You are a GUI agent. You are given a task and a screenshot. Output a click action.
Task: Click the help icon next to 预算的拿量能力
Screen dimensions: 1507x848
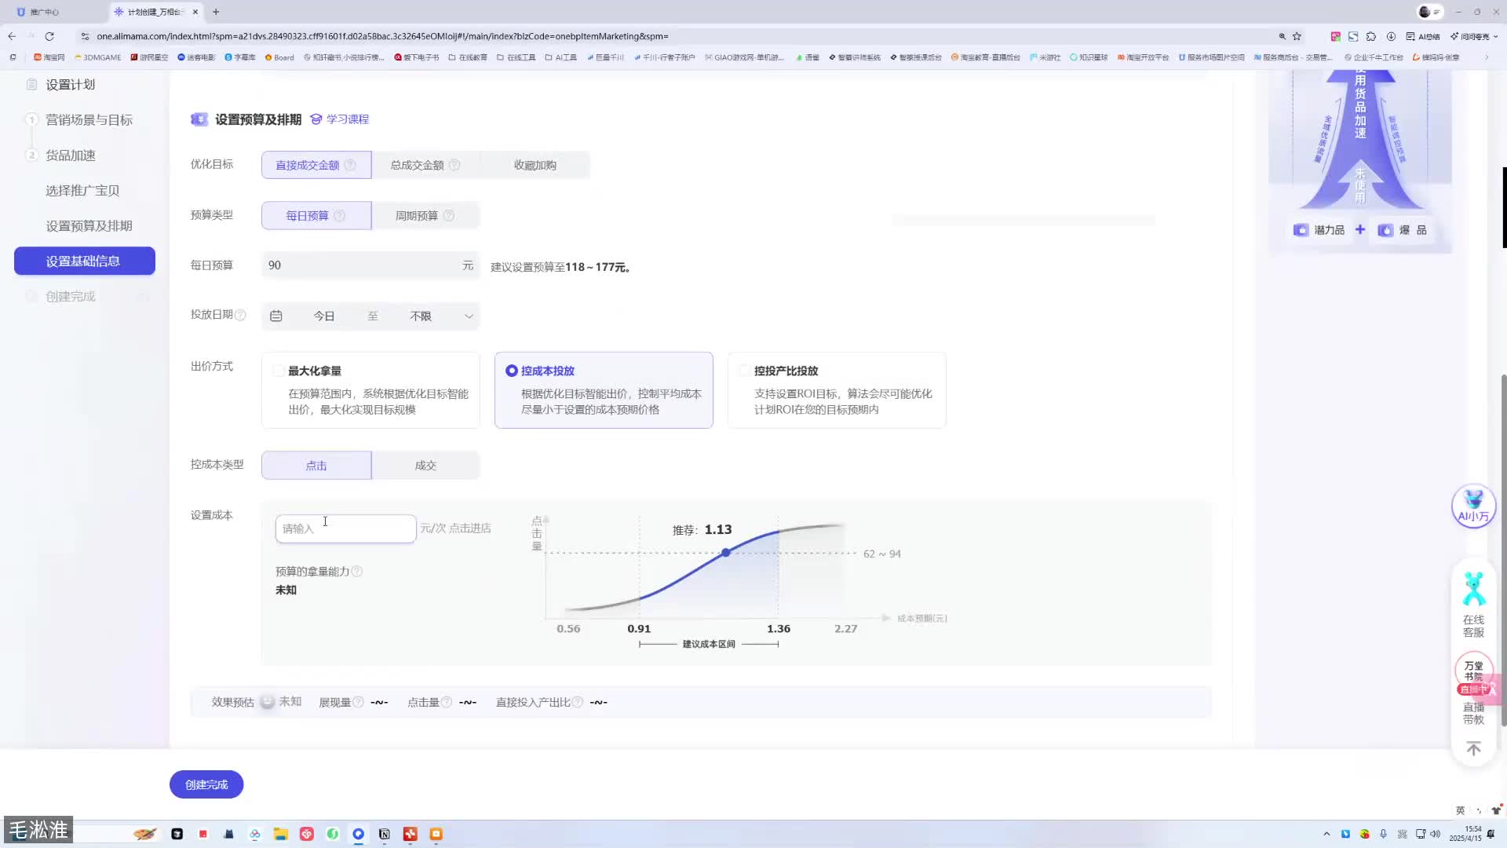[358, 571]
